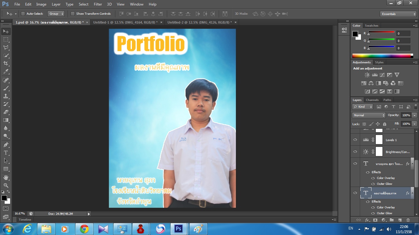
Task: Switch to the Channels tab
Action: click(x=372, y=100)
